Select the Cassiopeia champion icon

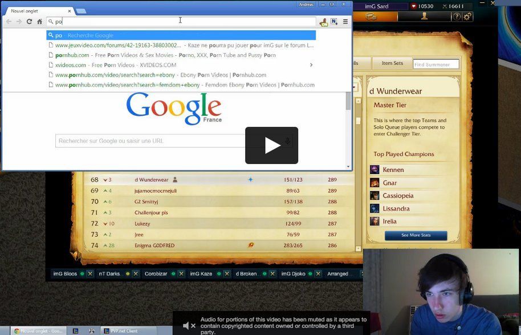[x=375, y=195]
